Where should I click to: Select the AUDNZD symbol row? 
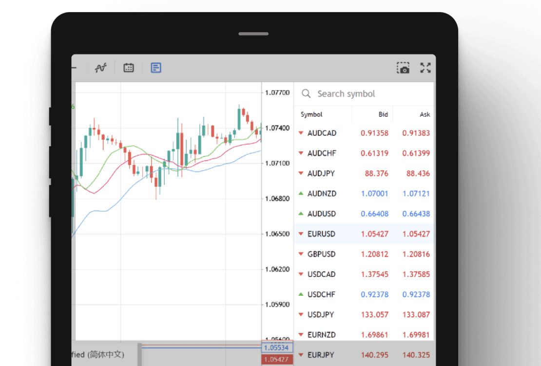point(364,194)
